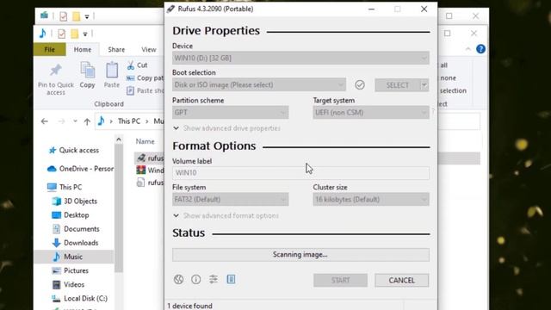Open 3D Objects folder in sidebar
The height and width of the screenshot is (310, 551).
74,201
